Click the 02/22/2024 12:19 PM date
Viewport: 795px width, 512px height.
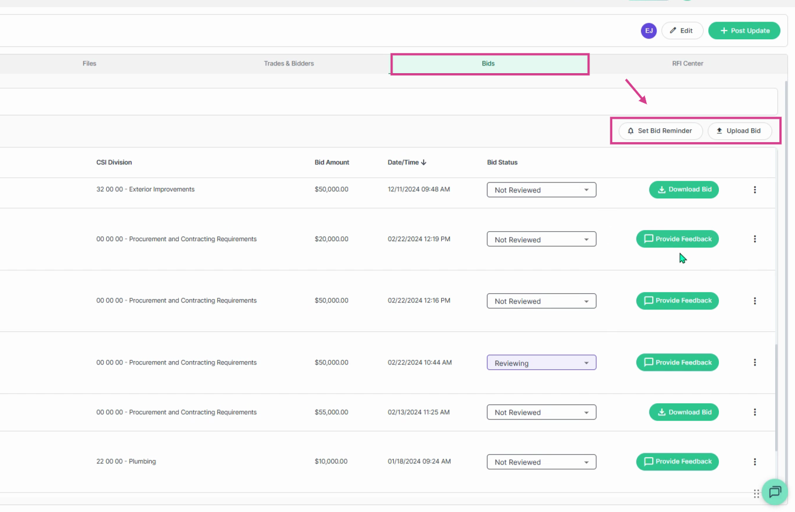(419, 239)
